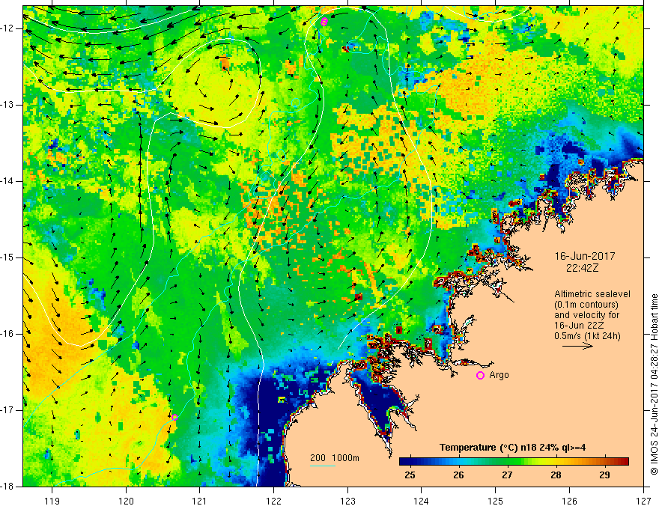Click the longitude axis label '127'
The width and height of the screenshot is (659, 509).
(643, 501)
